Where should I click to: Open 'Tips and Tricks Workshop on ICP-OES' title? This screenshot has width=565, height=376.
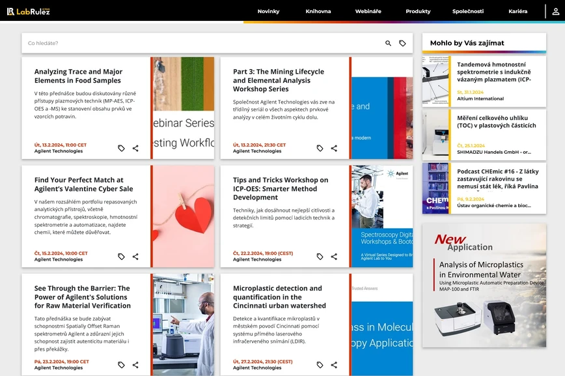tap(281, 188)
